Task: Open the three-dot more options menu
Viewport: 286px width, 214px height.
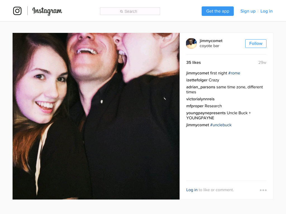Action: click(x=263, y=190)
